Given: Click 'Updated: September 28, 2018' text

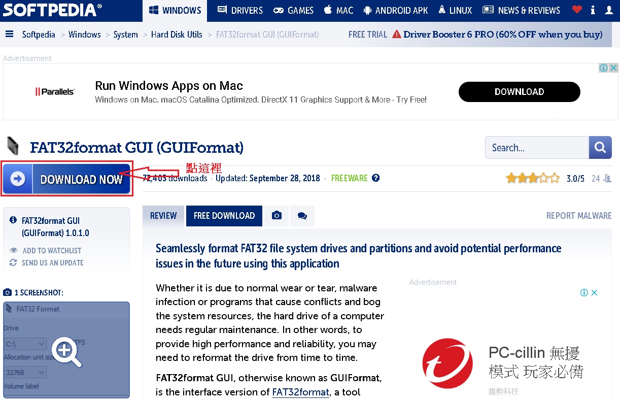Looking at the screenshot, I should pos(268,178).
